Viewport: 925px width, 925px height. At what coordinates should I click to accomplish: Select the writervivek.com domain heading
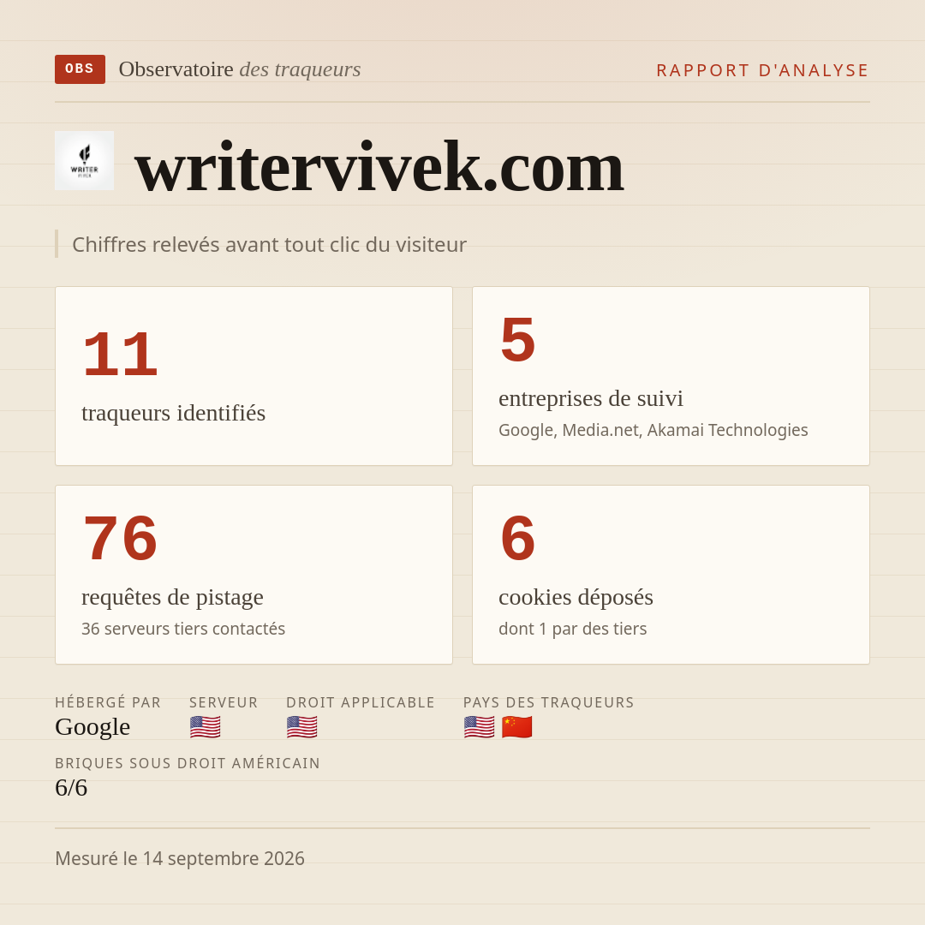pyautogui.click(x=379, y=166)
